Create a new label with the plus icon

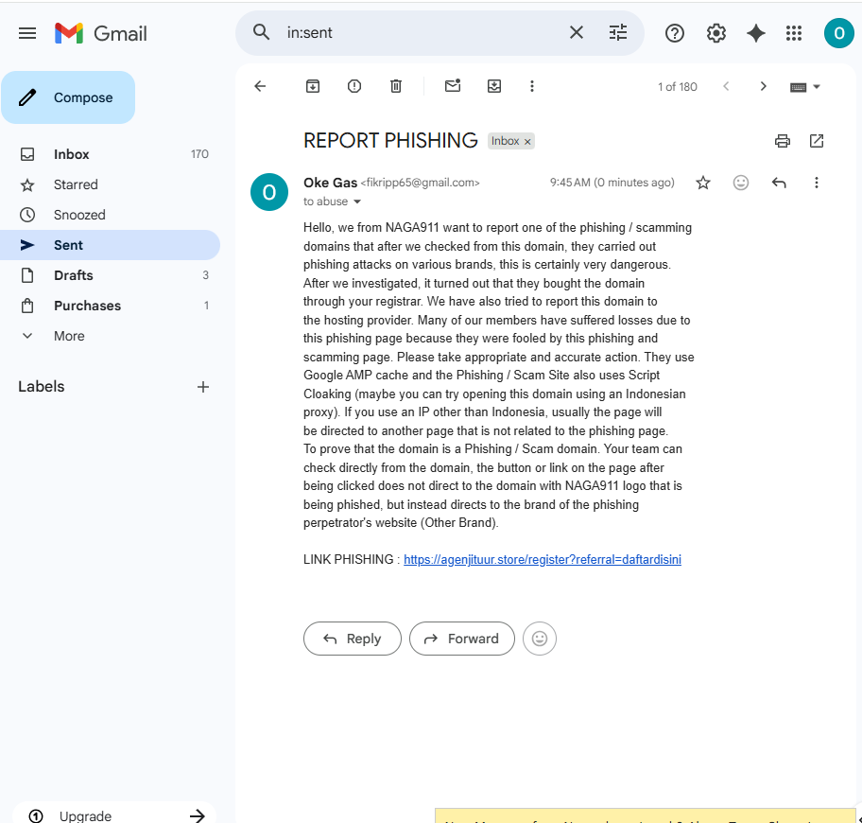pyautogui.click(x=203, y=387)
